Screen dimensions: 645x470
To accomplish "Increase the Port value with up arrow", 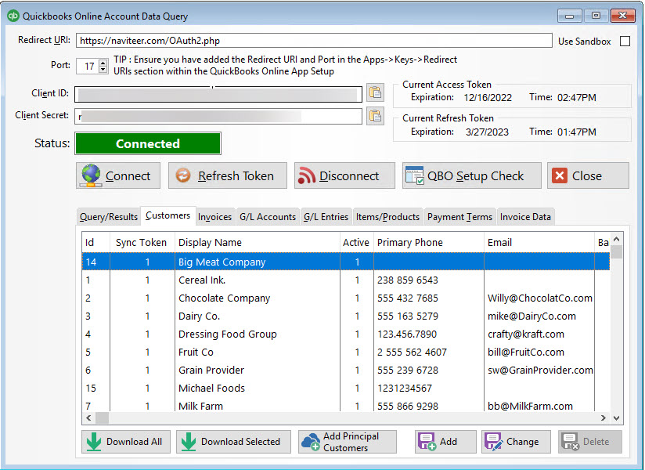I will (103, 63).
